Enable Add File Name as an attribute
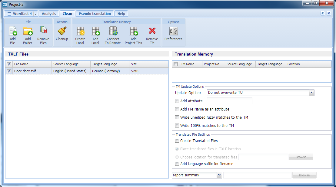336x187 pixels. coord(177,109)
